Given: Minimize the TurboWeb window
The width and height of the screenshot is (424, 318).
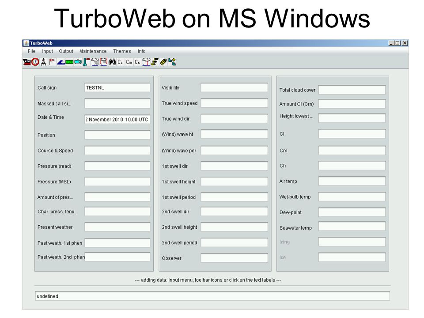Looking at the screenshot, I should point(391,43).
